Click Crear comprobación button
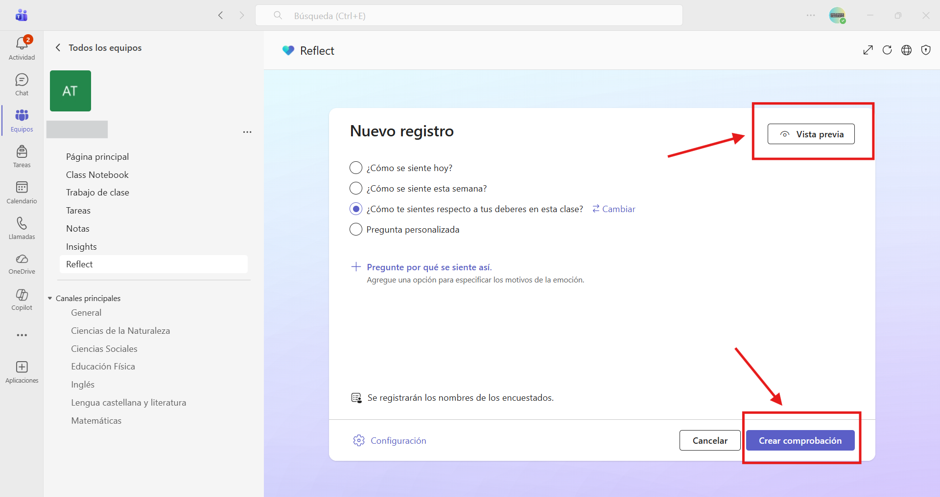Image resolution: width=940 pixels, height=497 pixels. pyautogui.click(x=800, y=440)
